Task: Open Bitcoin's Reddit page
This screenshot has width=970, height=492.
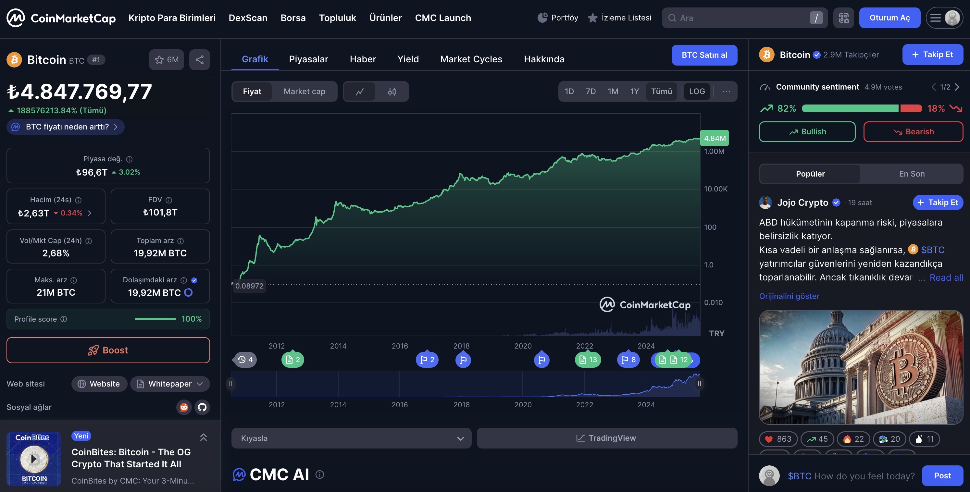Action: [184, 407]
